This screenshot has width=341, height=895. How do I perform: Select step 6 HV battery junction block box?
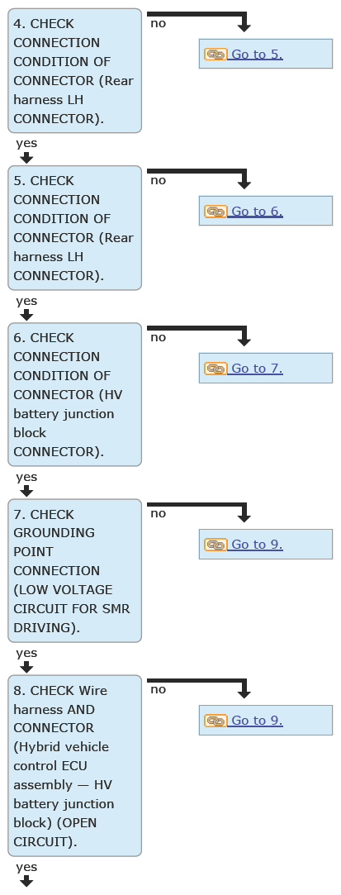click(x=74, y=394)
